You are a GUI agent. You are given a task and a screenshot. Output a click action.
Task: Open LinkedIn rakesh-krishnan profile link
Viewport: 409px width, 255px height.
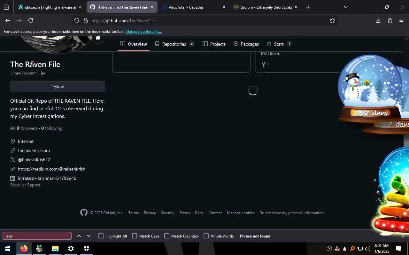point(47,178)
